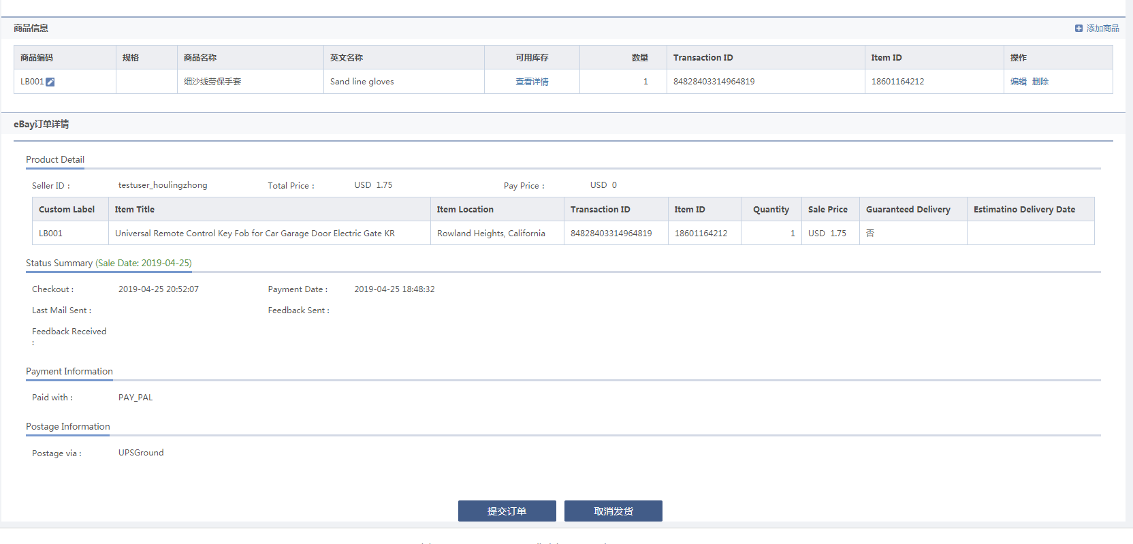Click Item ID 18601164212 in 商品信息 table
1133x544 pixels.
coord(898,82)
